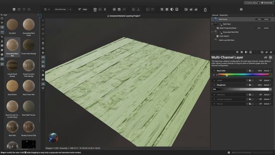This screenshot has width=275, height=155.
Task: Click the database icon above layers panel
Action: [241, 9]
